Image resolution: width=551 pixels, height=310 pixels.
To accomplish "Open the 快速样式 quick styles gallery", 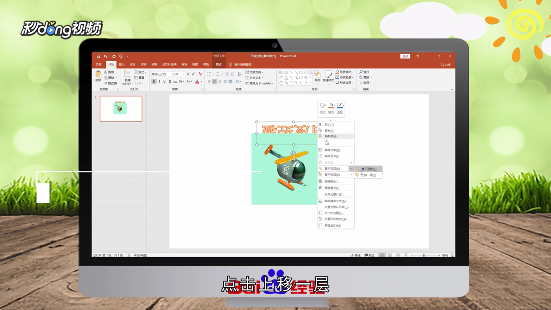I will pos(328,77).
